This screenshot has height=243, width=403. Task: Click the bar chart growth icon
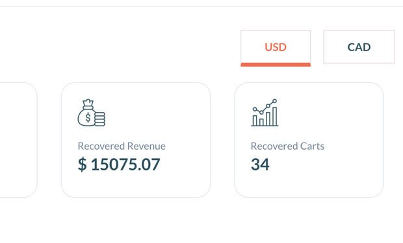(x=265, y=113)
